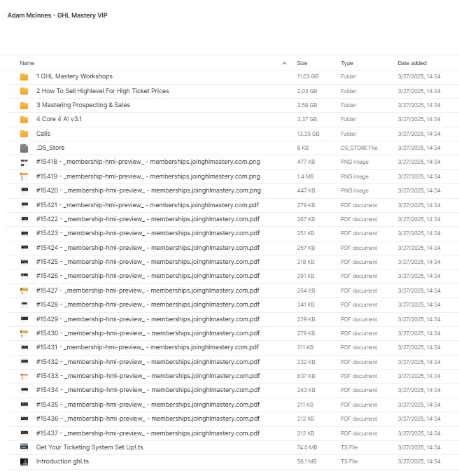Click the 1.4 MB size value
This screenshot has height=476, width=459.
pyautogui.click(x=305, y=176)
